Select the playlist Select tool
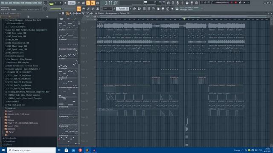Screen dimensions: 273x153 point(85,13)
